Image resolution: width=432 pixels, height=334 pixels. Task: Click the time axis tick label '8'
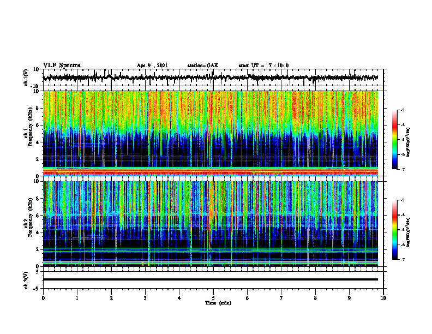tap(315, 298)
